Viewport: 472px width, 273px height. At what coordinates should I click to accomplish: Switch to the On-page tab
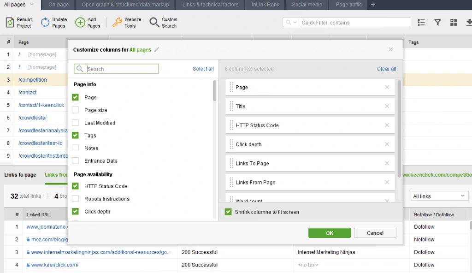pyautogui.click(x=59, y=5)
